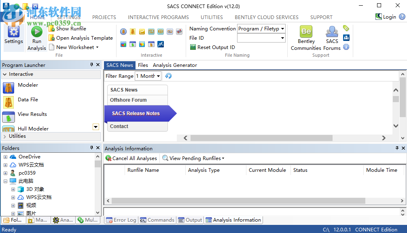Open the Output tab
The width and height of the screenshot is (407, 233).
click(x=190, y=220)
